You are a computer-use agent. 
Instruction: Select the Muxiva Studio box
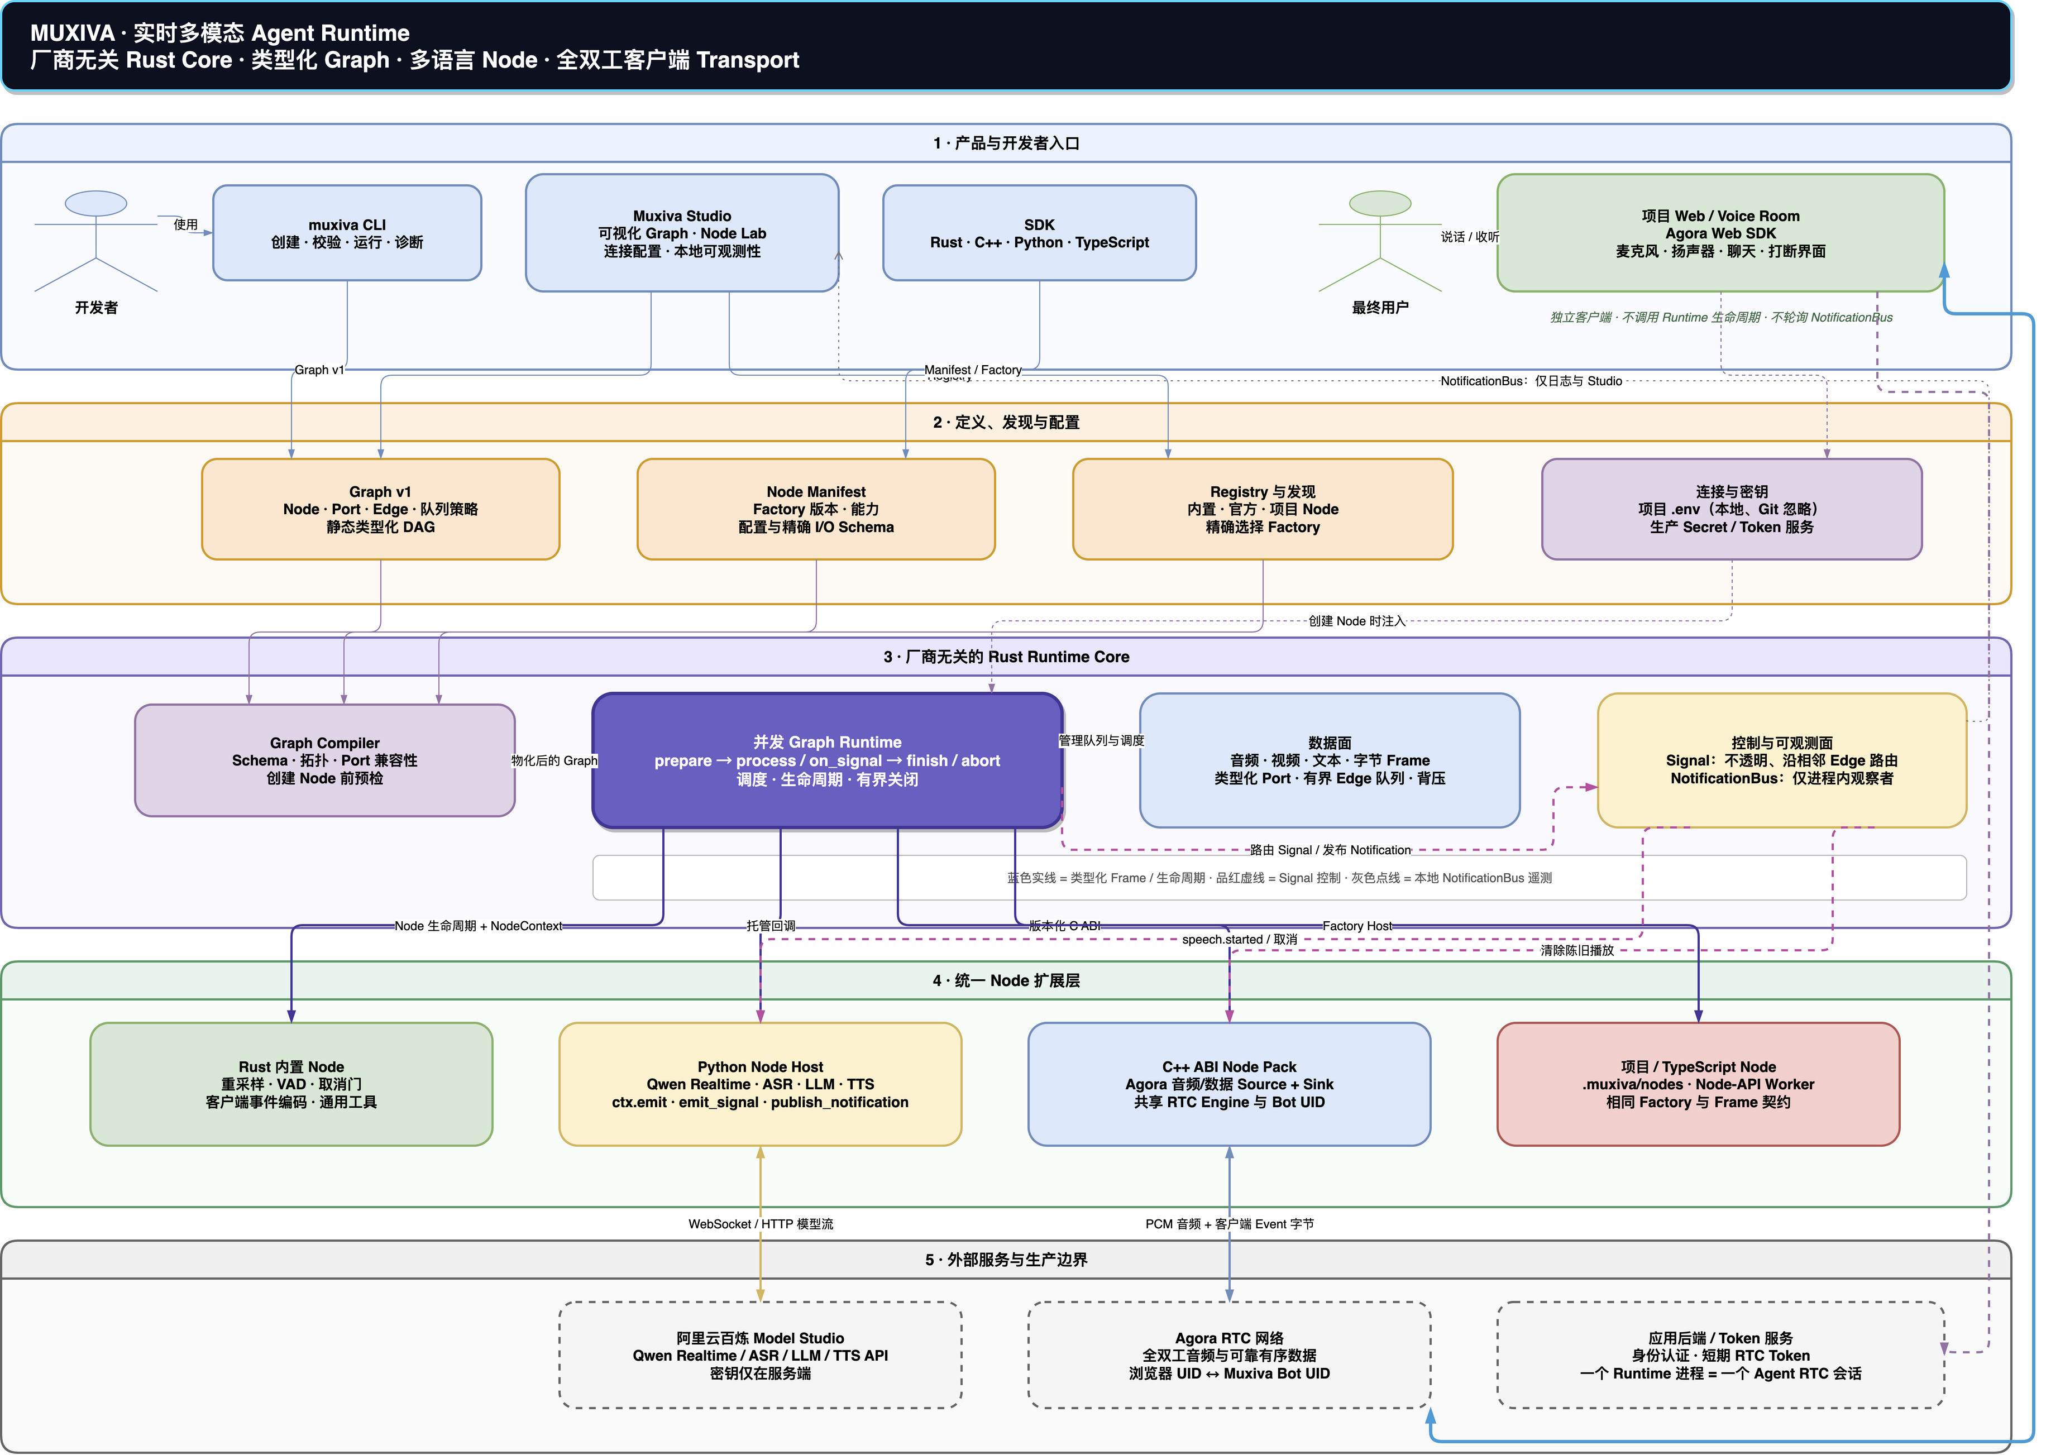point(682,233)
